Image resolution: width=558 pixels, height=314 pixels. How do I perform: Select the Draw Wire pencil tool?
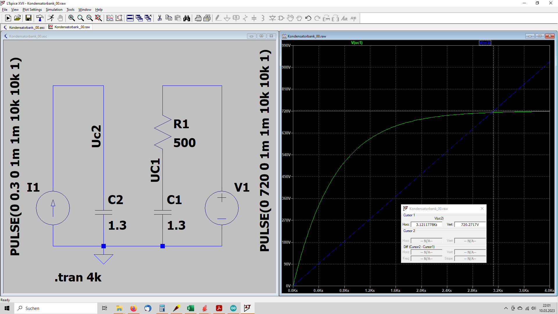tap(218, 18)
